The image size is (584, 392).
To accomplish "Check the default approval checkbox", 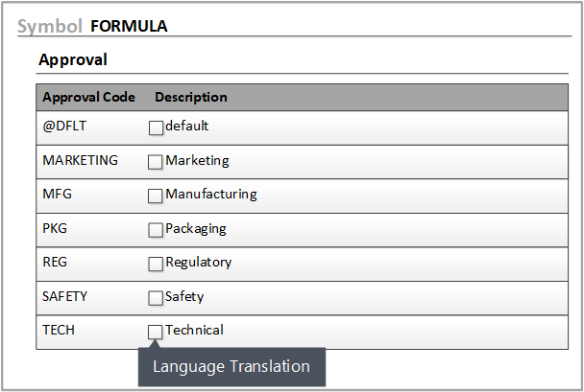I will (156, 127).
